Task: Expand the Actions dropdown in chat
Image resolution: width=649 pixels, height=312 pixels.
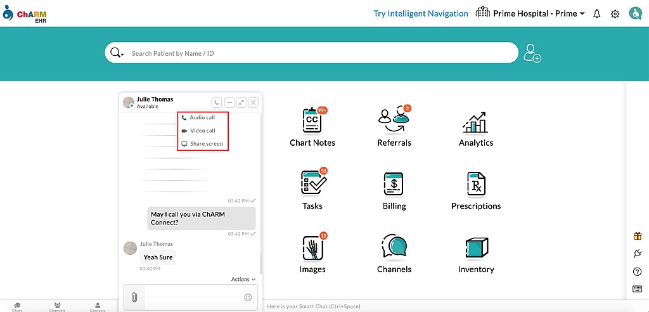Action: [x=243, y=279]
